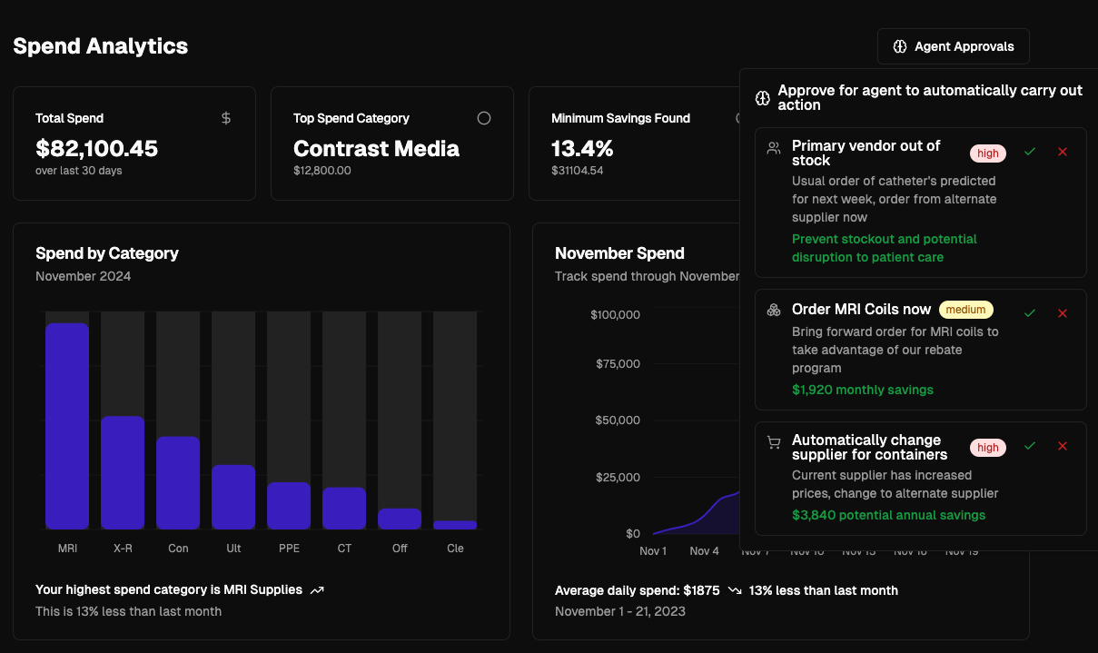The width and height of the screenshot is (1098, 653).
Task: Click the 'Order MRI Coils now' title
Action: pos(862,310)
